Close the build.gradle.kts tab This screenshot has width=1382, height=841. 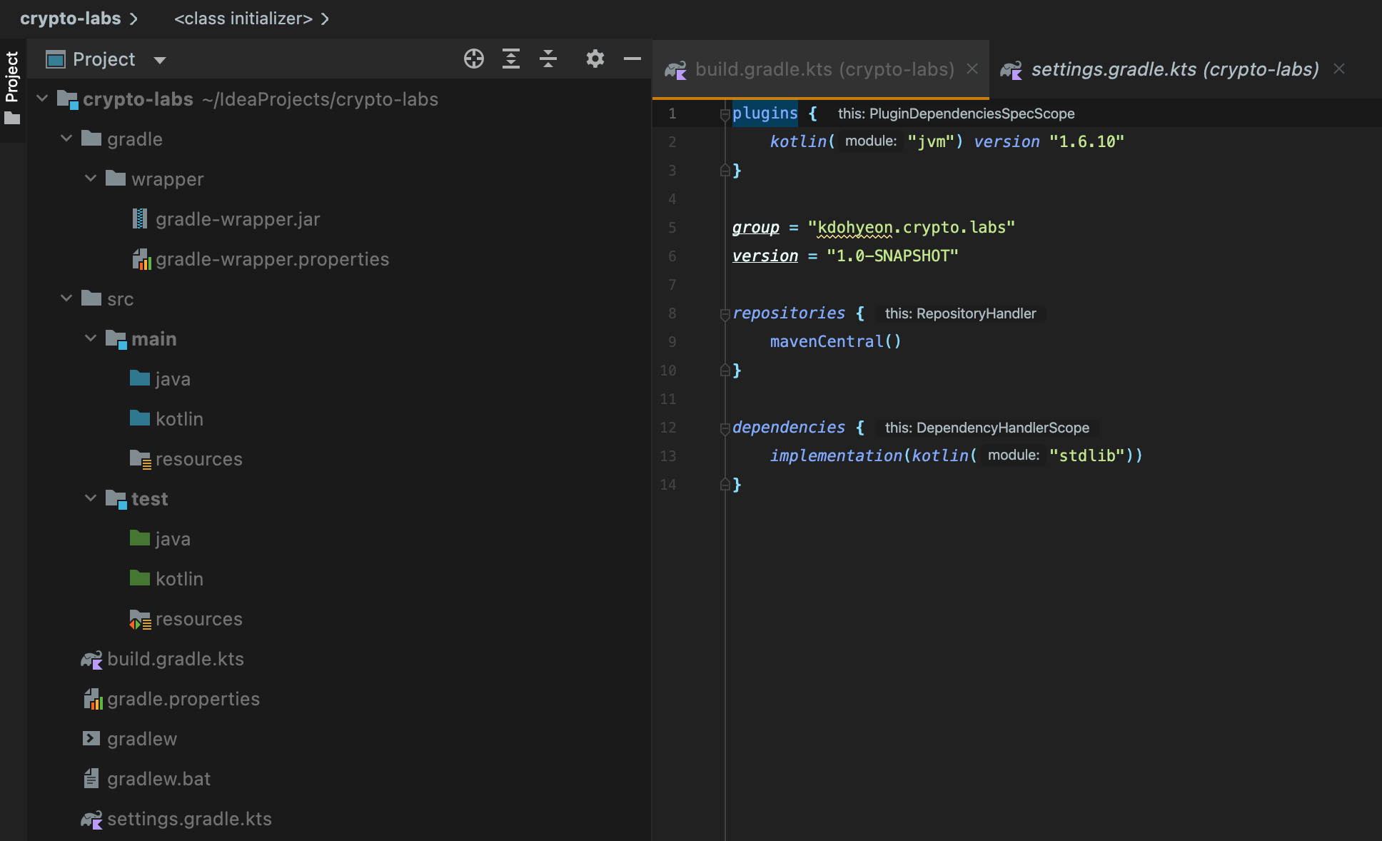point(972,69)
